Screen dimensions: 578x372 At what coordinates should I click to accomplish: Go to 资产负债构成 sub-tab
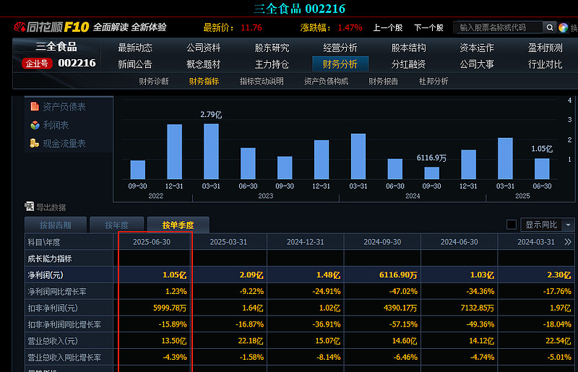click(327, 81)
